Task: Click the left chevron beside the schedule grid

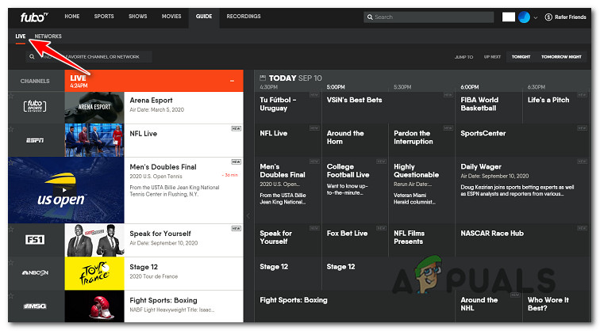Action: pyautogui.click(x=248, y=215)
